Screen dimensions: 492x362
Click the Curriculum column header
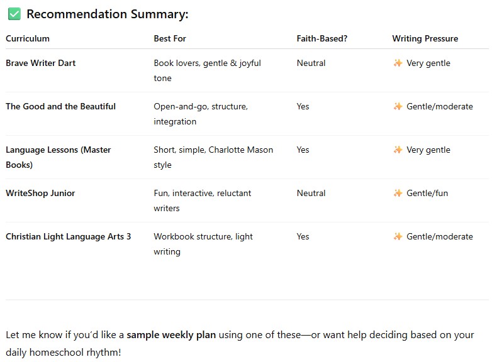[28, 38]
